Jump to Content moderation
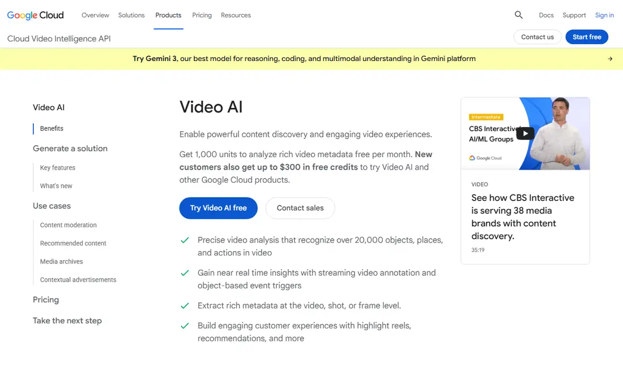The height and width of the screenshot is (389, 623). coord(69,225)
